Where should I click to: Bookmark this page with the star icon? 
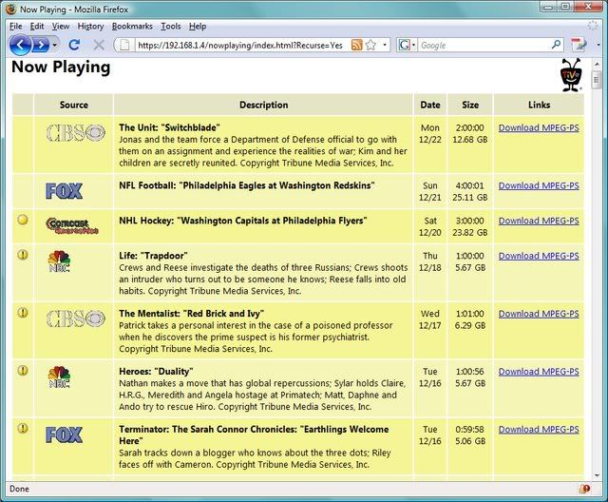click(x=371, y=45)
